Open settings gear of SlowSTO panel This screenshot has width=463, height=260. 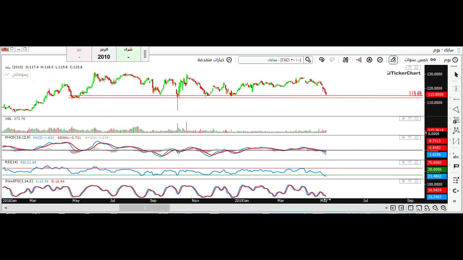coord(416,181)
